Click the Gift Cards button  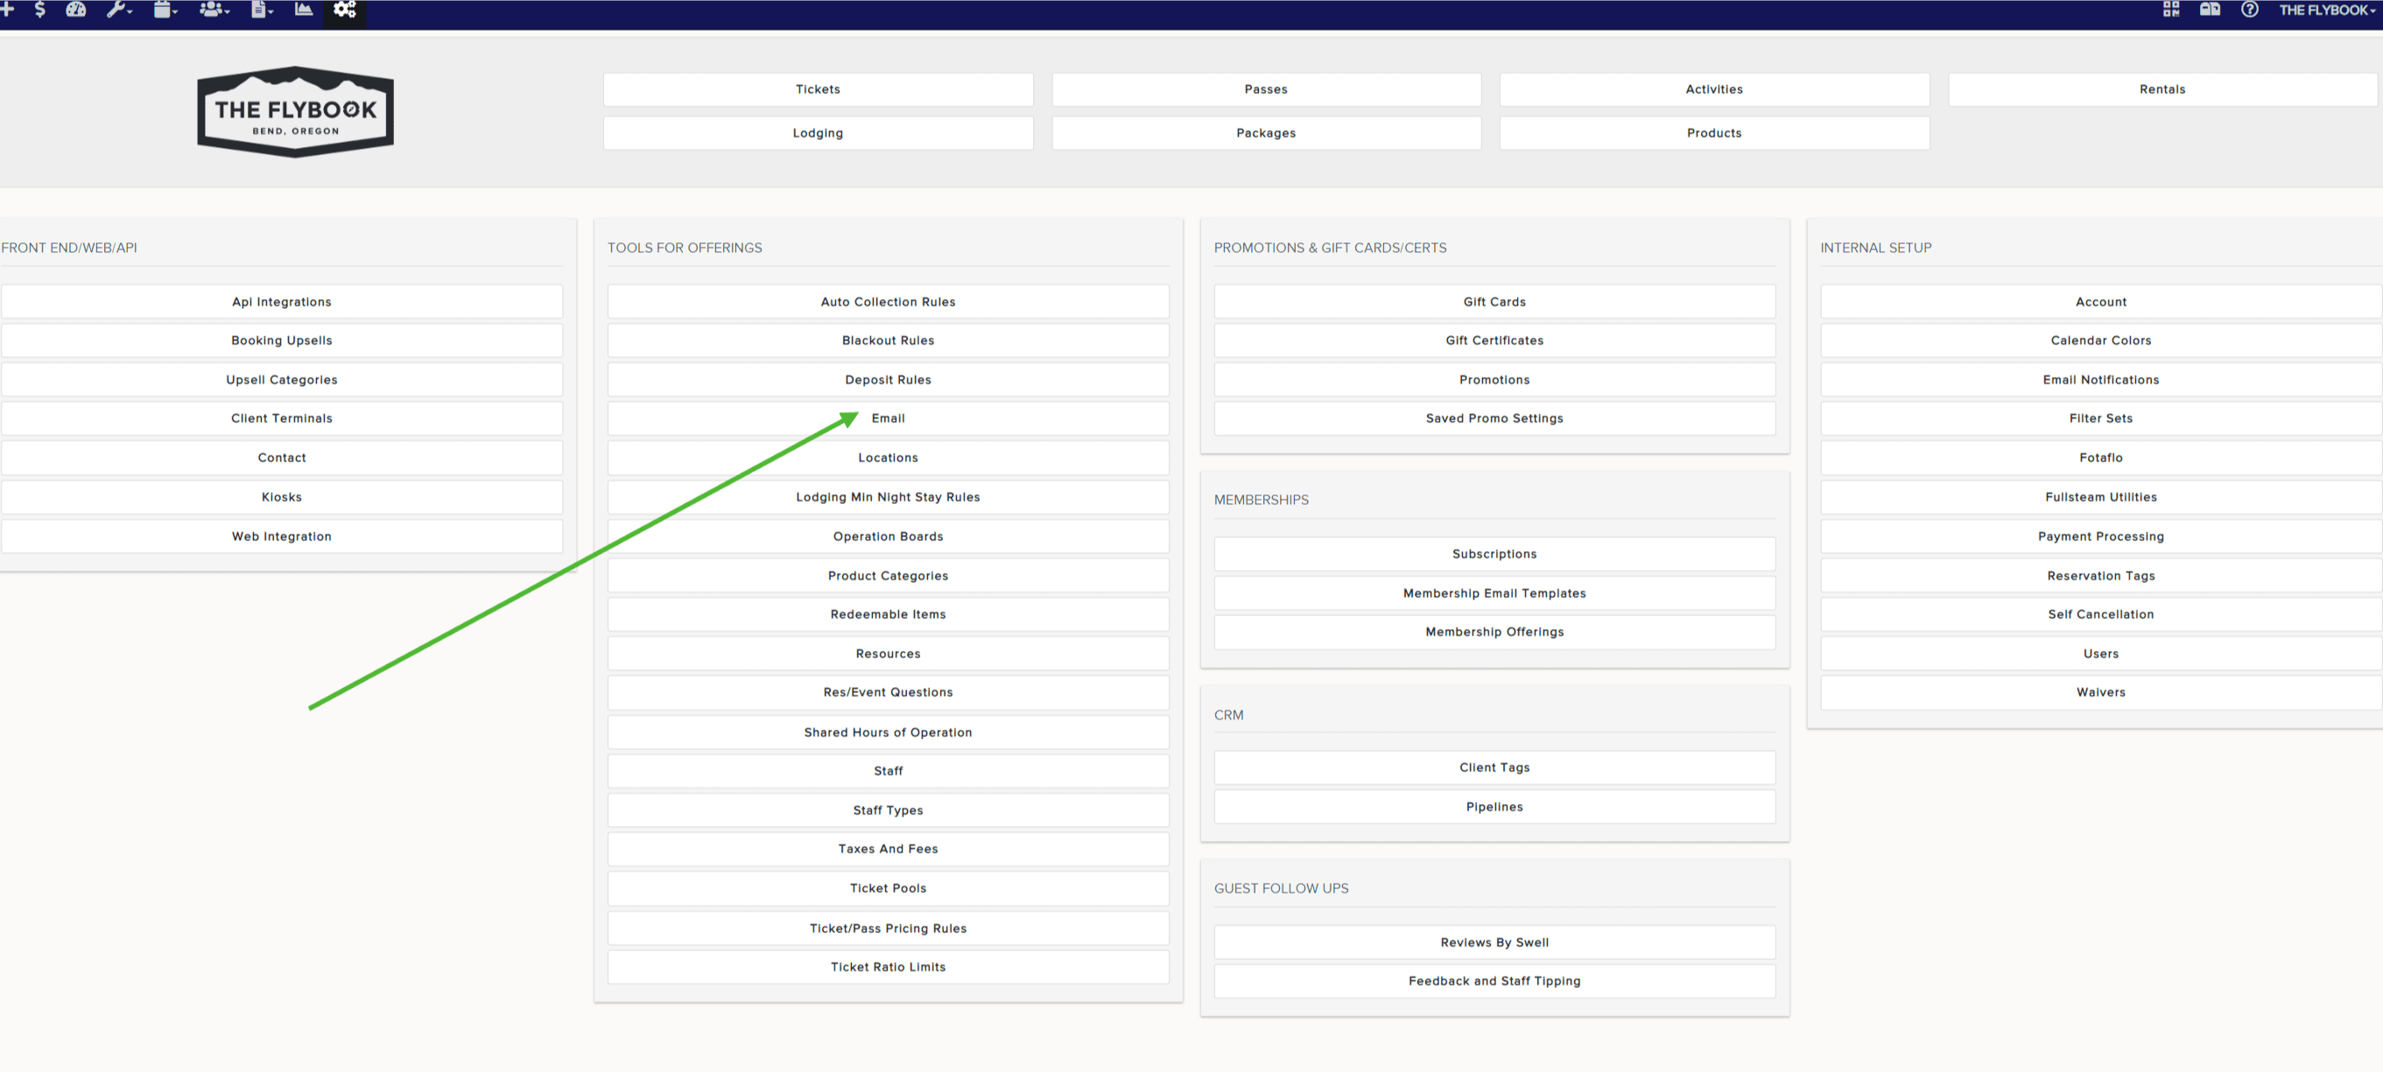pos(1494,303)
